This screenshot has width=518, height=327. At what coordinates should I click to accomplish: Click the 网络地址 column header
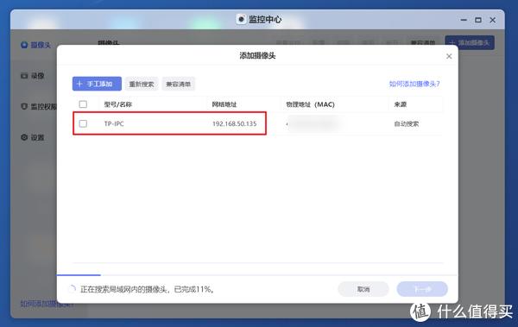(x=224, y=104)
